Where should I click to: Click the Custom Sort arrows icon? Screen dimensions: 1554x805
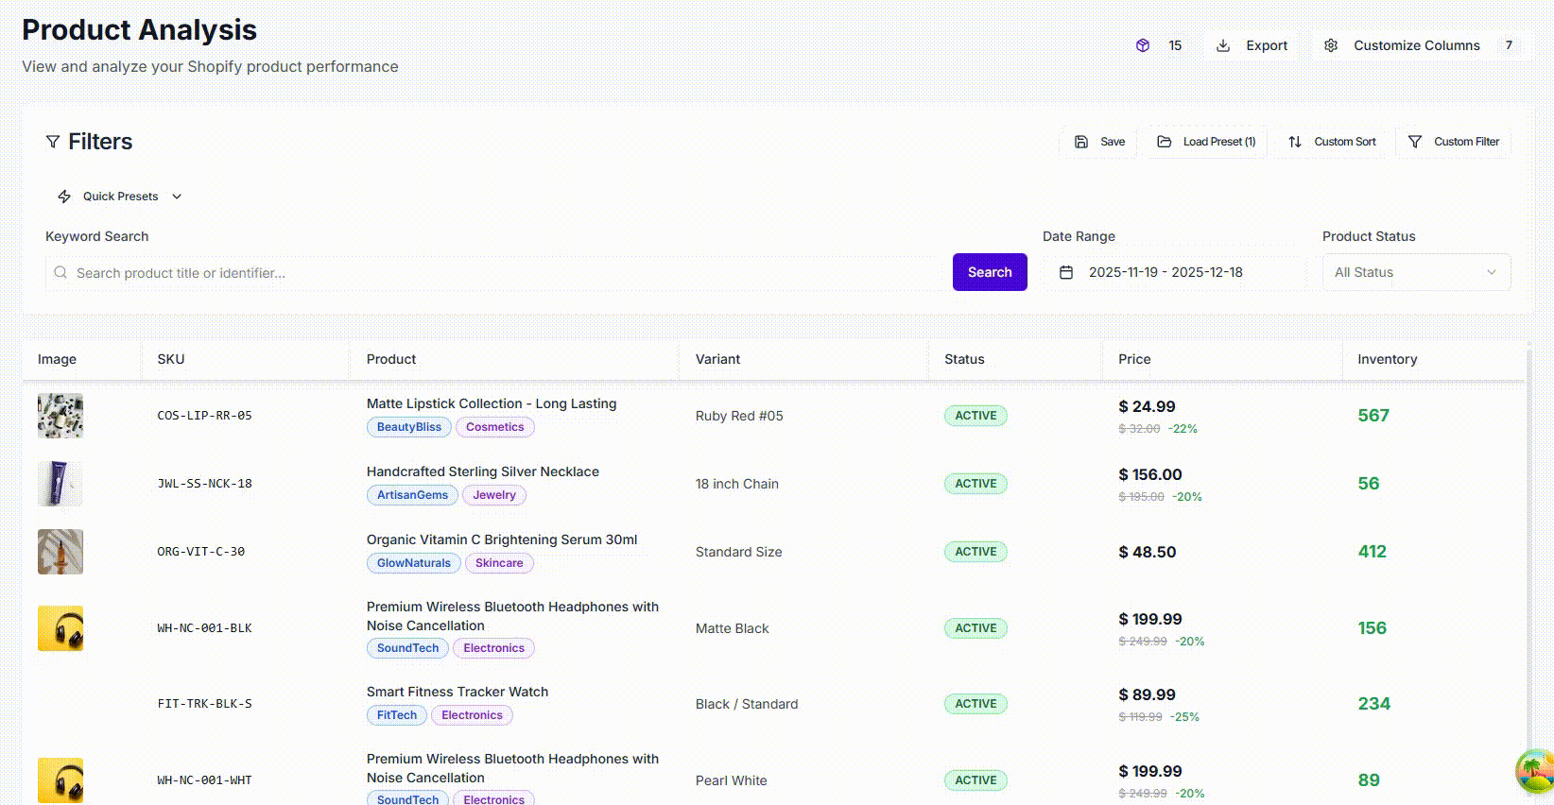coord(1295,142)
